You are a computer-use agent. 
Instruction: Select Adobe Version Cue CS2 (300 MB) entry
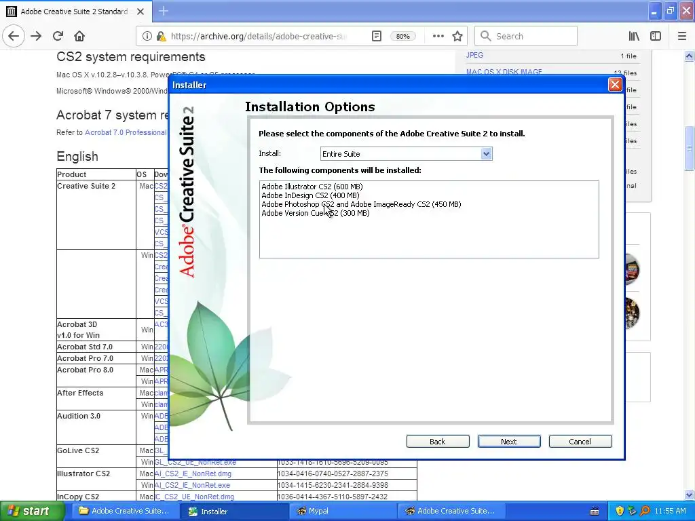[x=316, y=213]
